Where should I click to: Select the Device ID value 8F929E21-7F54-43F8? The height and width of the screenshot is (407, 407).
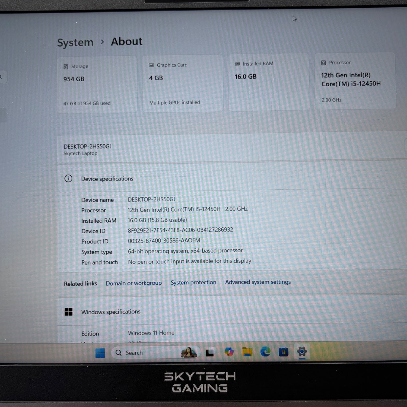tap(180, 230)
